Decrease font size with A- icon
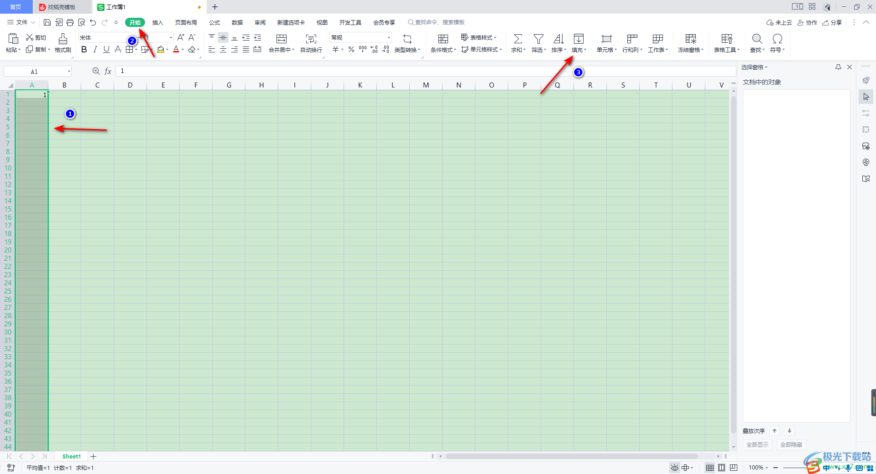This screenshot has width=876, height=474. (192, 37)
